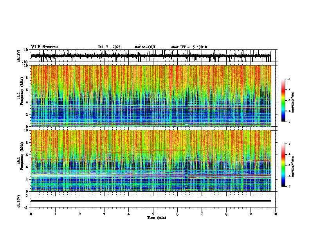Click time axis tick label '0'
This screenshot has width=310, height=240.
click(31, 214)
